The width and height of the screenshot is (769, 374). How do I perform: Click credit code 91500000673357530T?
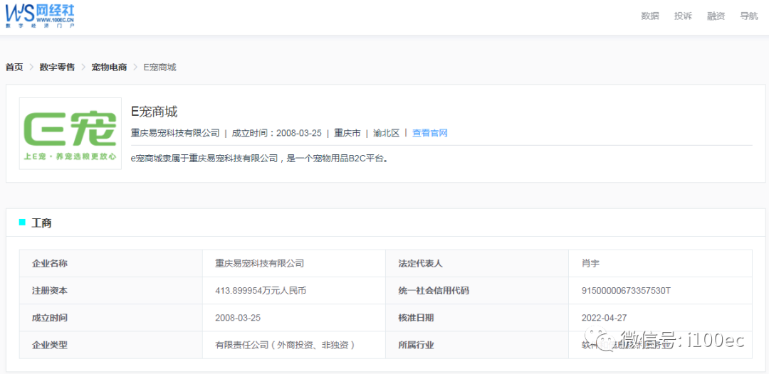625,291
